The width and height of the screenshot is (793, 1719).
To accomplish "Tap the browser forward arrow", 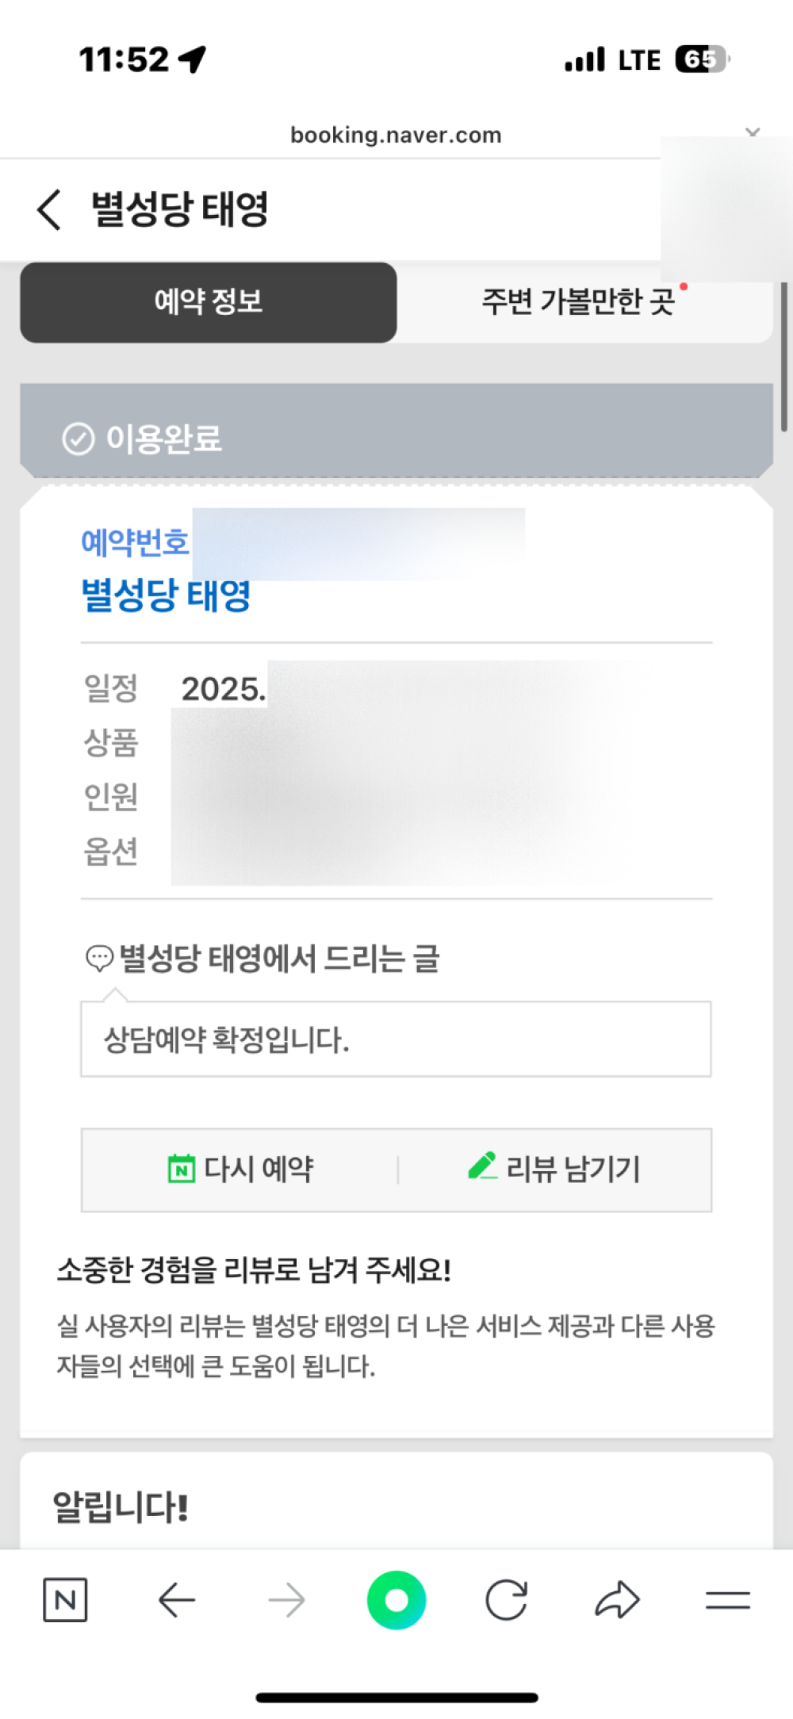I will (286, 1601).
